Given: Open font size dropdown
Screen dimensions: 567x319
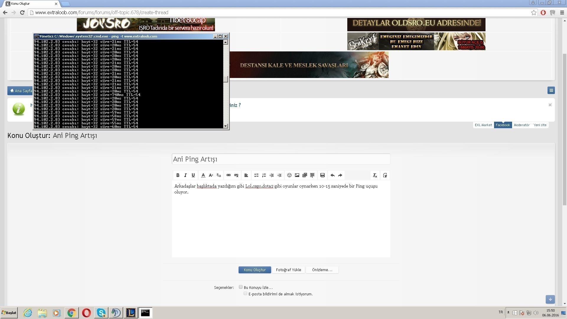Looking at the screenshot, I should point(211,175).
